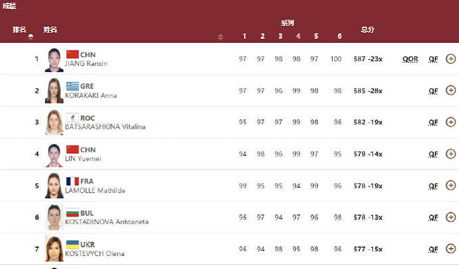Expand JIANG Ranxin's row with plus icon
This screenshot has height=269, width=459.
pos(451,59)
